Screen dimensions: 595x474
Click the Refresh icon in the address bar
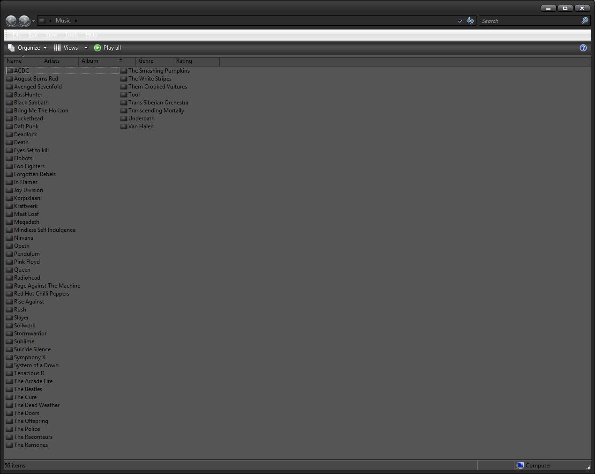pos(470,21)
